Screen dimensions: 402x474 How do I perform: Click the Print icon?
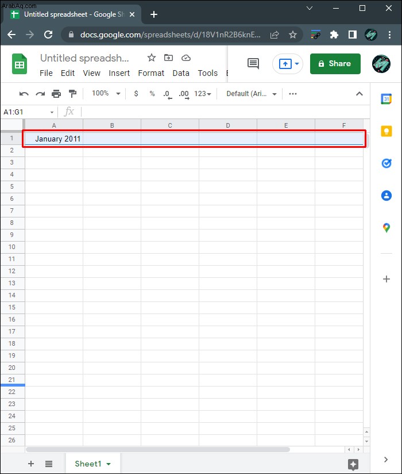point(56,94)
